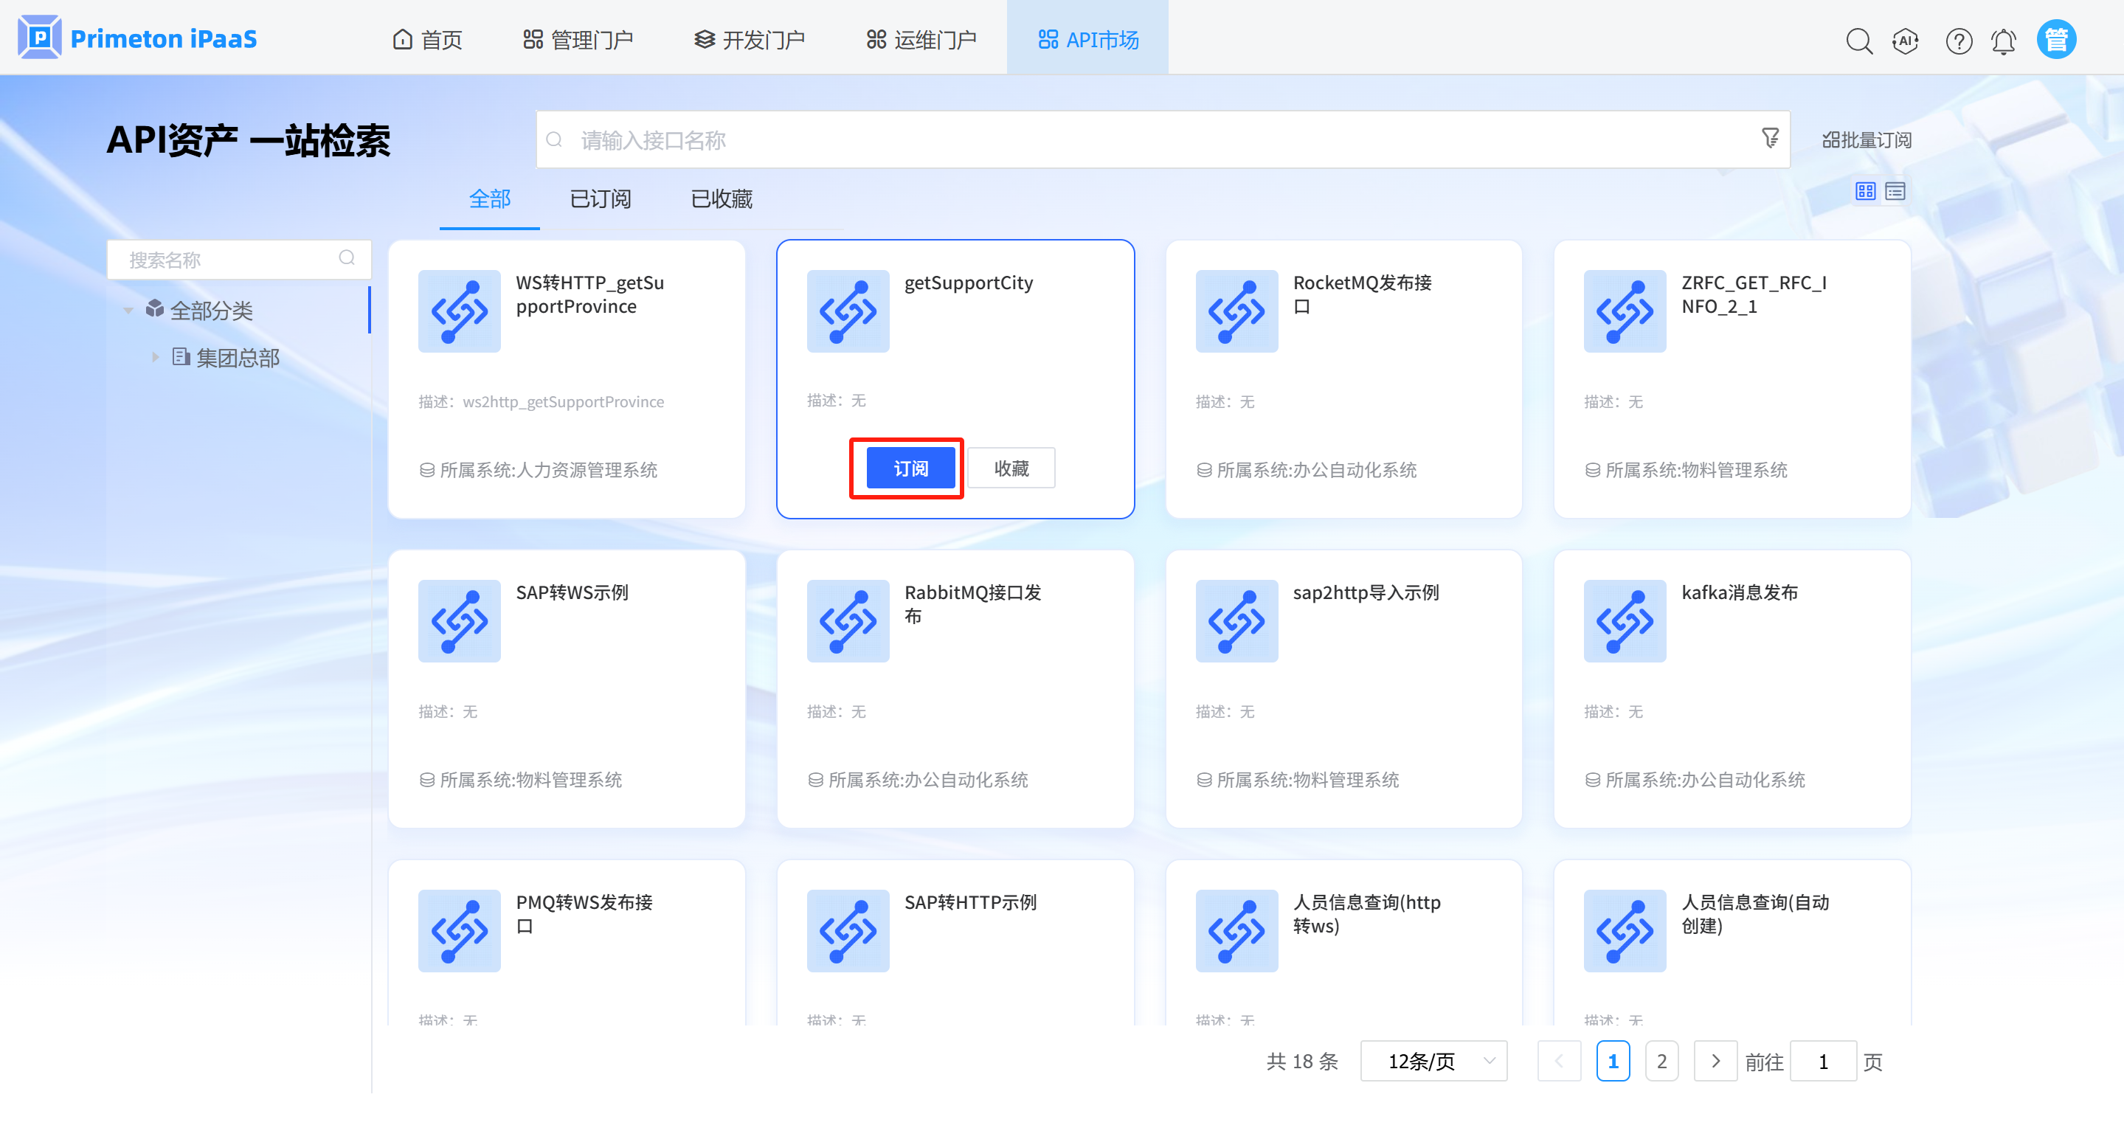Switch to list view layout
Viewport: 2124px width, 1128px height.
pos(1895,191)
